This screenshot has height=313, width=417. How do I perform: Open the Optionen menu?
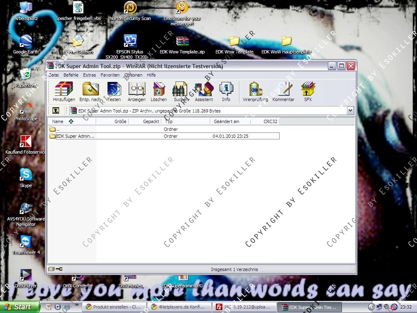[x=133, y=75]
